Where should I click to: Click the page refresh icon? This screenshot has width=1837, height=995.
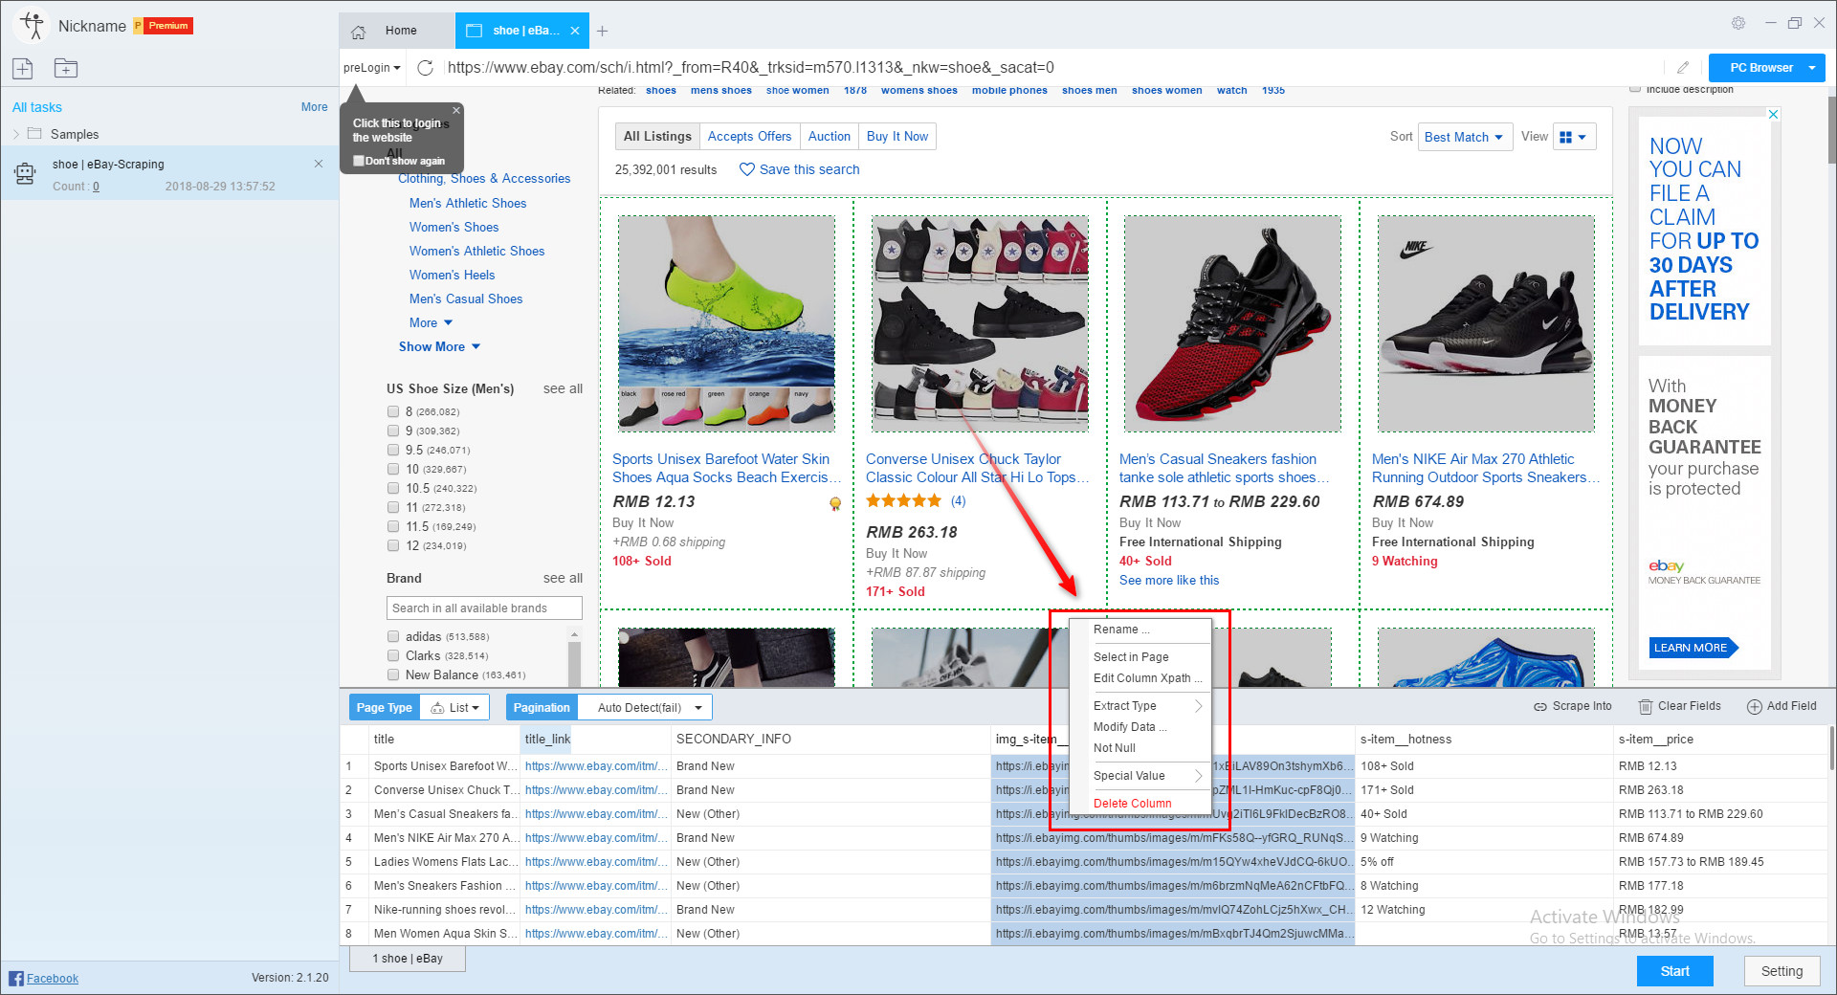(426, 68)
